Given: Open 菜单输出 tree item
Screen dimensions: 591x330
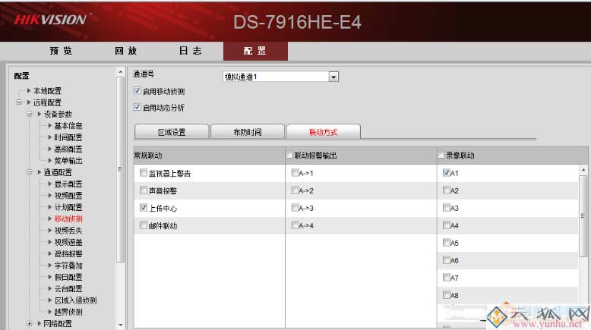Looking at the screenshot, I should coord(68,161).
